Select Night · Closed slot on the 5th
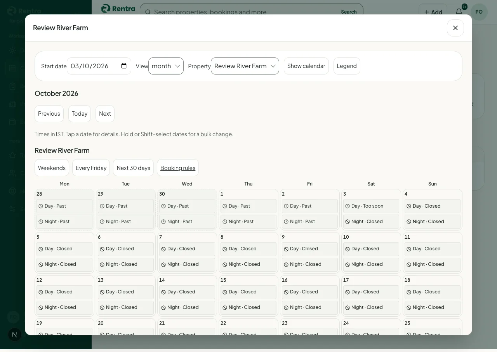 64,264
